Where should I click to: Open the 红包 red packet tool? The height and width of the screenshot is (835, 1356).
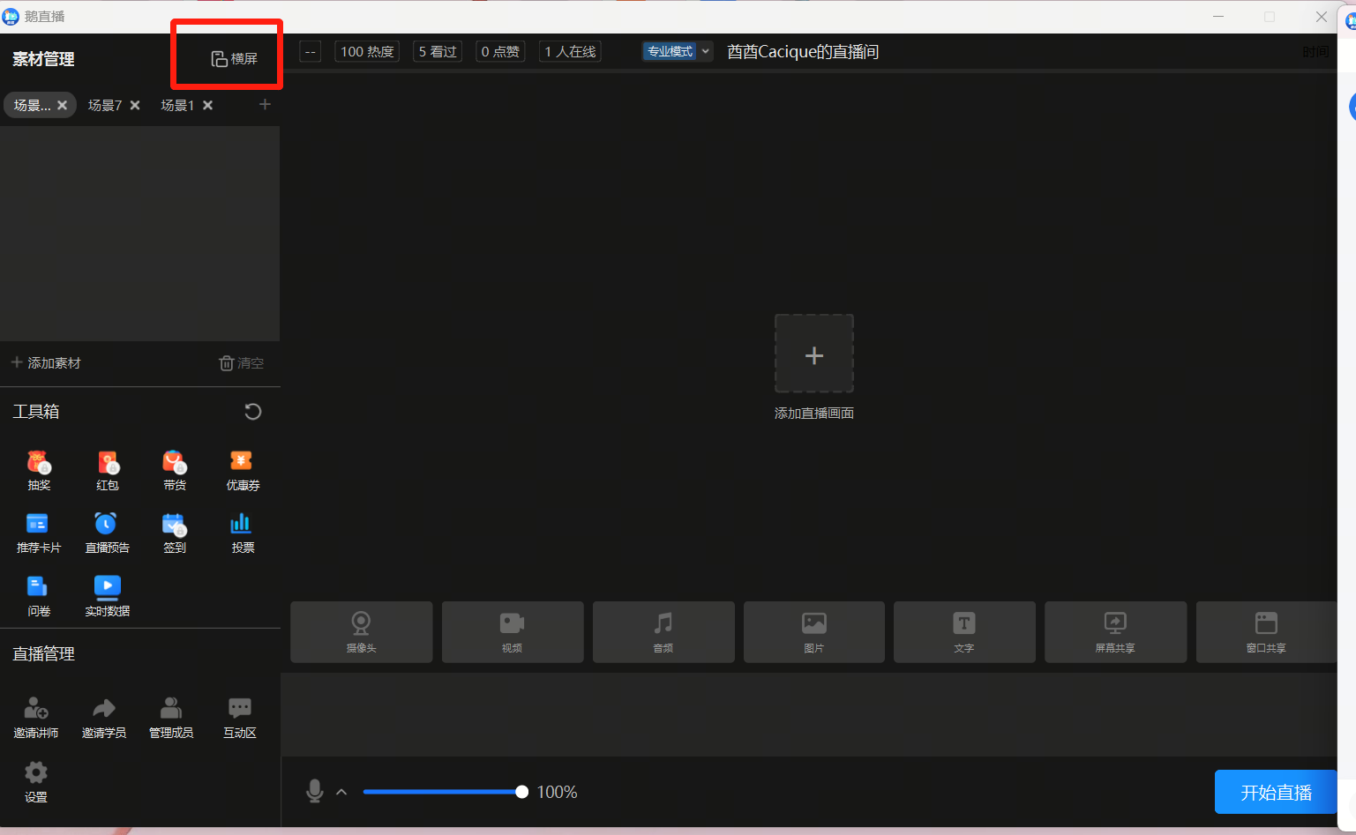(x=107, y=470)
